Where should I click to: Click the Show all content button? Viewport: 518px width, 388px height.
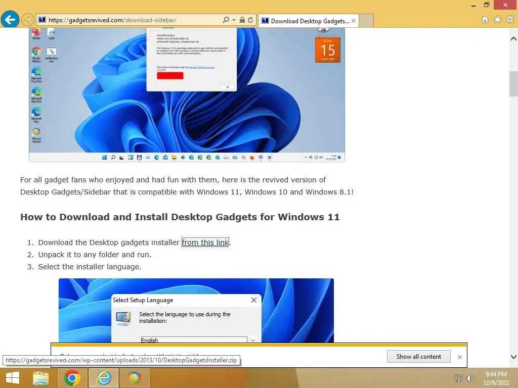(418, 357)
